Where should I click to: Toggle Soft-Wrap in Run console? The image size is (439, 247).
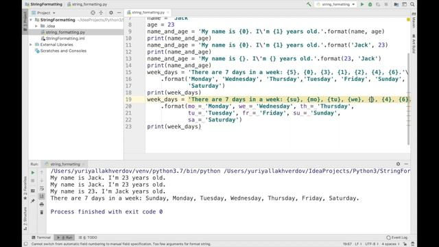[x=42, y=189]
